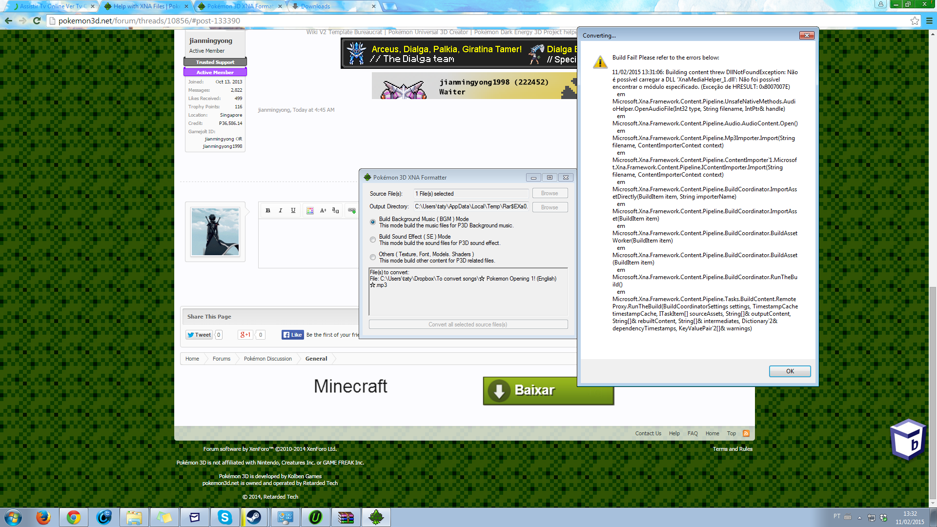Click the browser address bar URL
Viewport: 937px width, 527px height.
tap(149, 20)
